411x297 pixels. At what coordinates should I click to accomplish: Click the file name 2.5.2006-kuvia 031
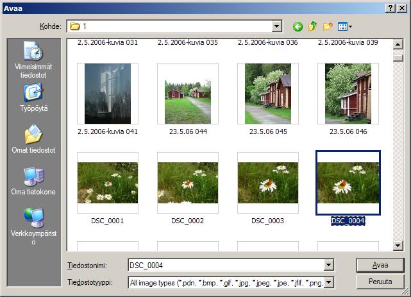coord(108,42)
